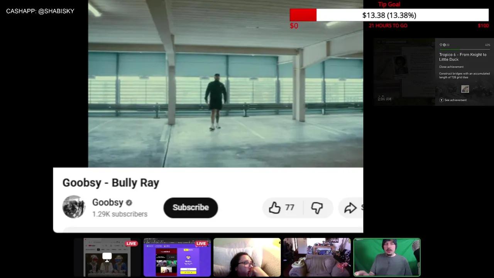494x278 pixels.
Task: Click the 2:04 AM timestamp
Action: 384,99
